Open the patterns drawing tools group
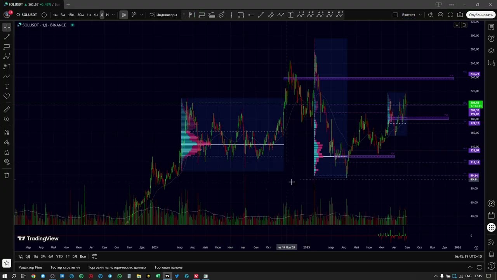This screenshot has height=280, width=497. tap(7, 57)
